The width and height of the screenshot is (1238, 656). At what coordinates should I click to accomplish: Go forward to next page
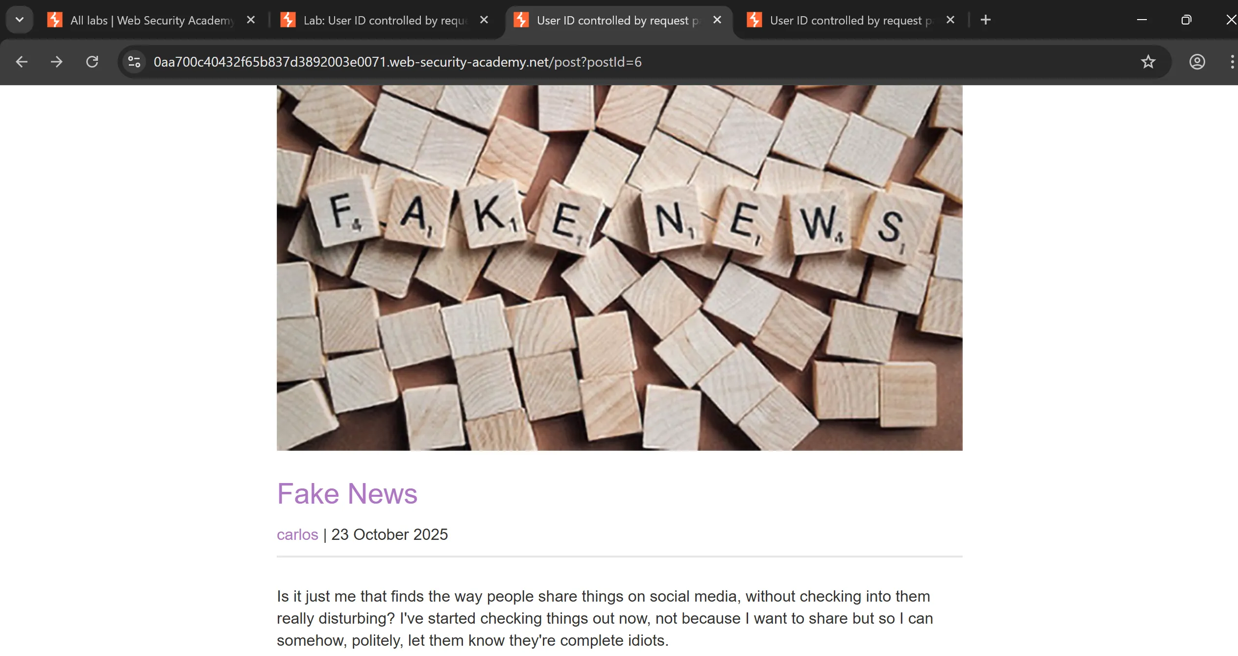pos(57,62)
